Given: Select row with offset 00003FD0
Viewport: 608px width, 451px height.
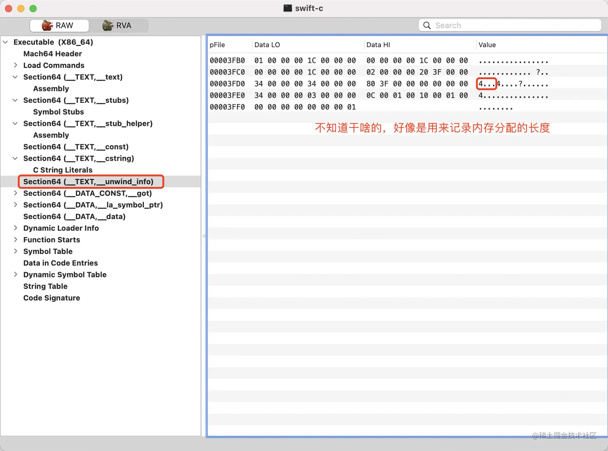Looking at the screenshot, I should coord(407,84).
